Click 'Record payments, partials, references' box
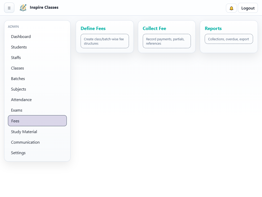 tap(167, 41)
